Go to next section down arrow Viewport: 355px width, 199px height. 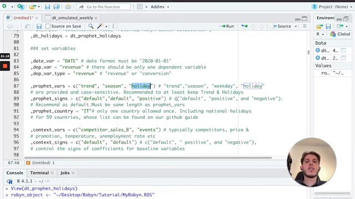[262, 26]
